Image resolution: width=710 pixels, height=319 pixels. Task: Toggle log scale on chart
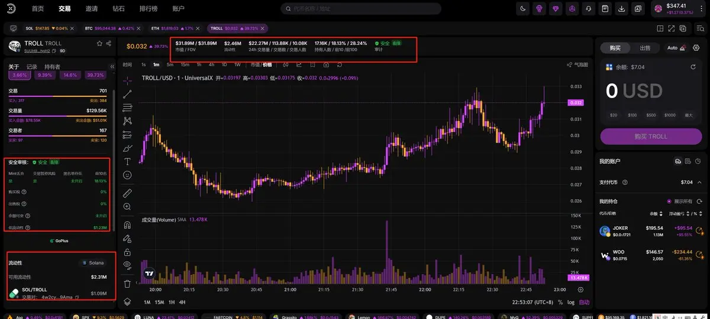pos(571,302)
